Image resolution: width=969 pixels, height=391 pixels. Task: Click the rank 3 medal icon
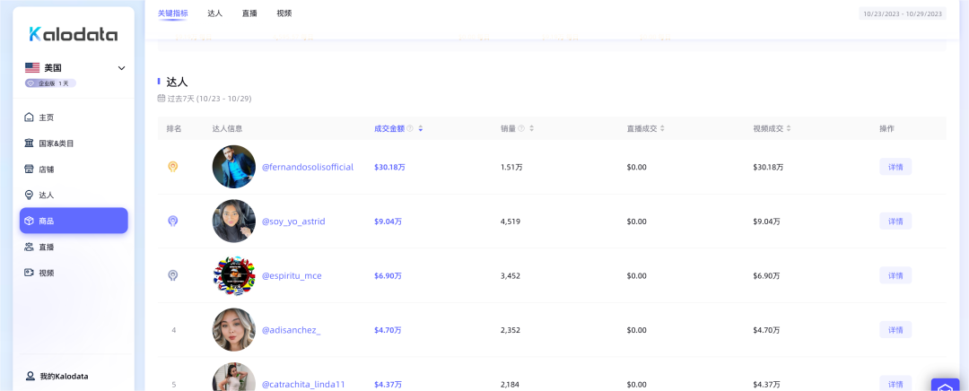[x=173, y=275]
